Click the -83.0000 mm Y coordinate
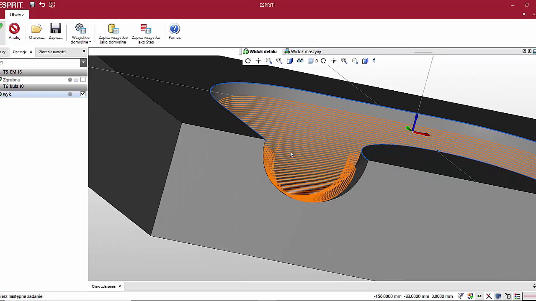Screen dimensions: 536x301 click(417, 296)
